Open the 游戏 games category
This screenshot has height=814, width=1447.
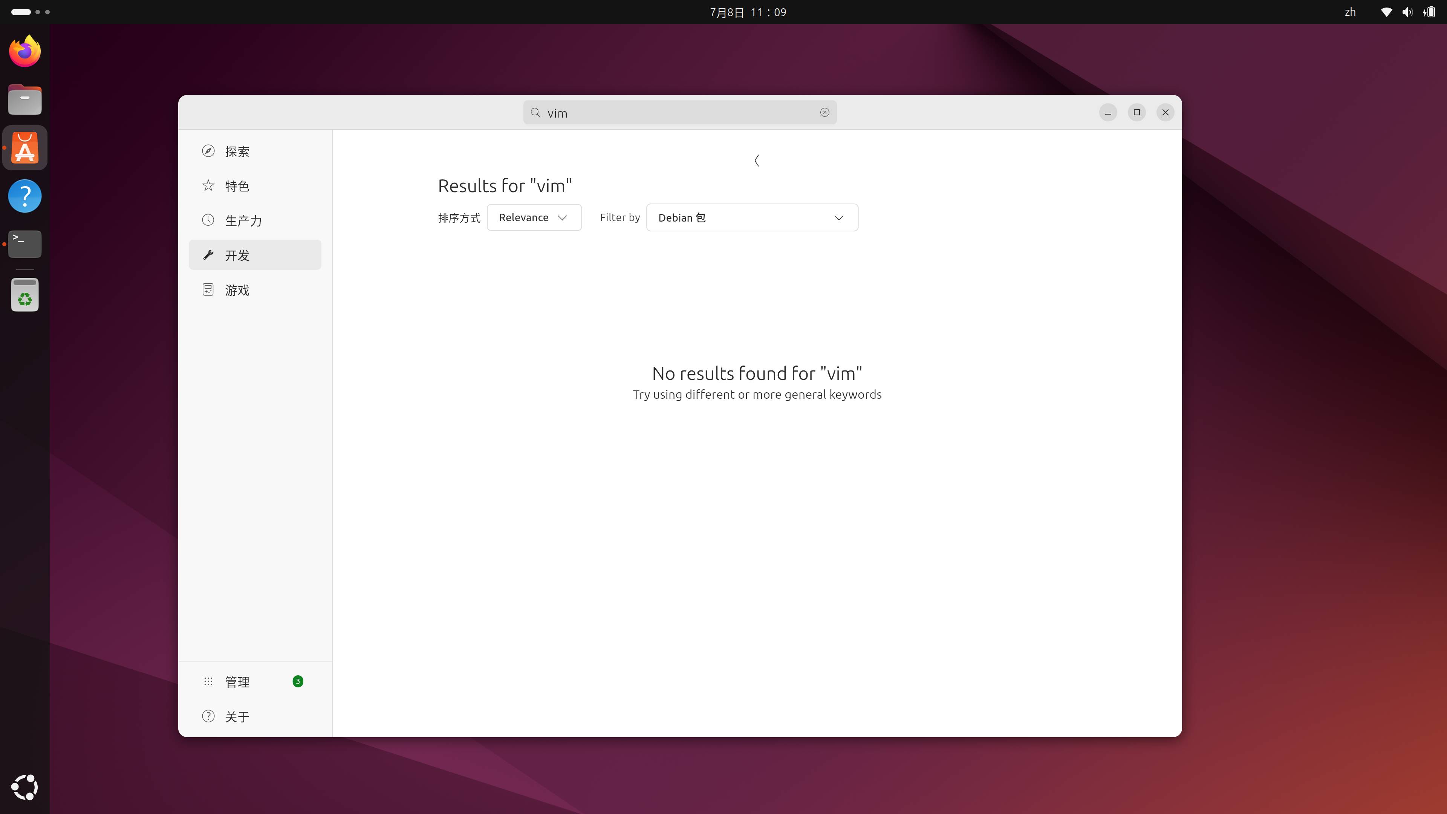[255, 290]
